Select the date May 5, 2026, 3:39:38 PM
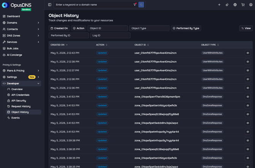The image size is (255, 168). click(x=65, y=140)
